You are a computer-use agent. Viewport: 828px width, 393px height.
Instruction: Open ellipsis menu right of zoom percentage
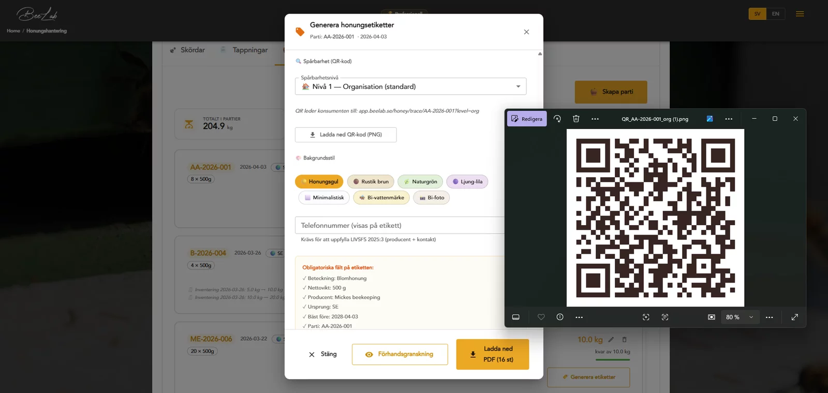[770, 317]
